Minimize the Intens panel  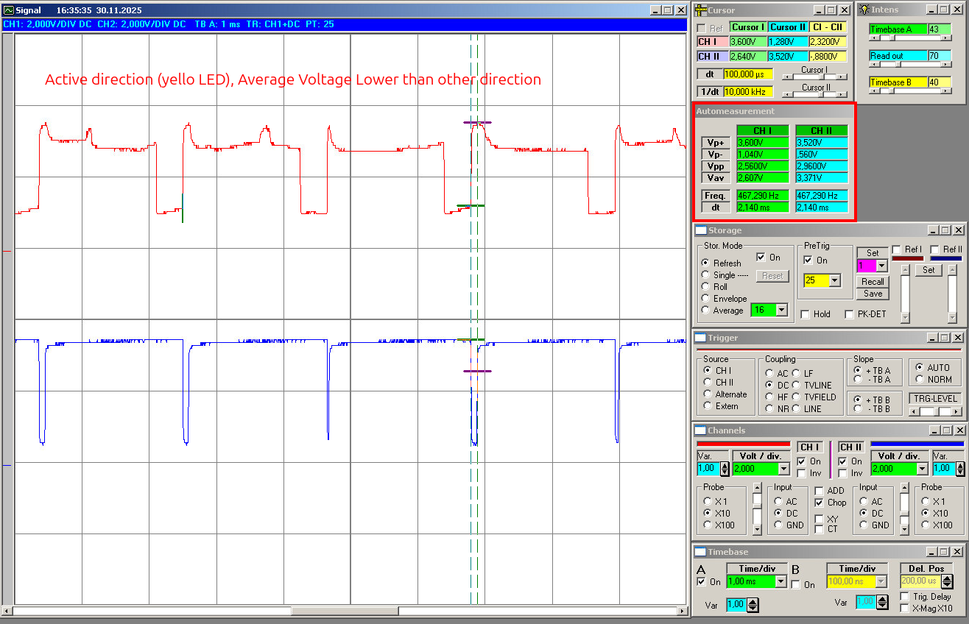(932, 10)
